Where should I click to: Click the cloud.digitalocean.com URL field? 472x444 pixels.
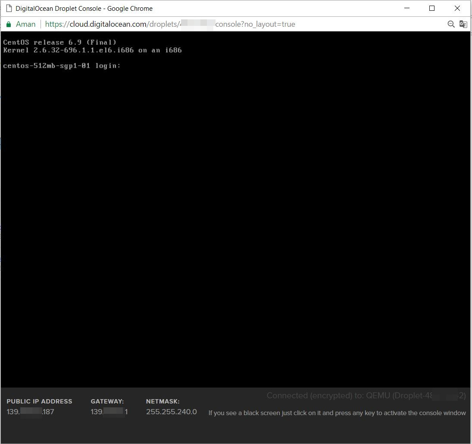(170, 24)
